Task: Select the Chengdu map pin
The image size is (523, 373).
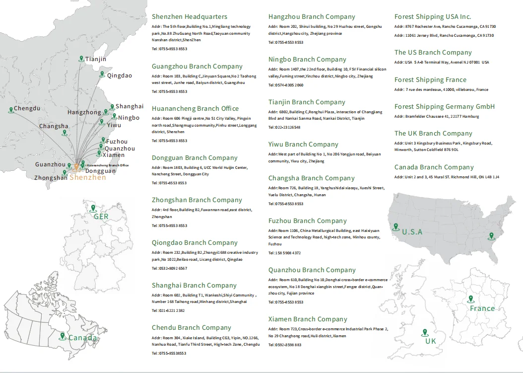Action: (x=11, y=110)
